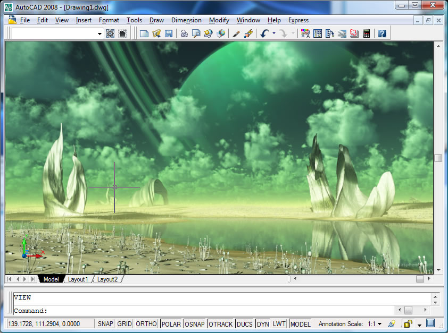Click the annotation visibility lightbulb icon
448x333 pixels.
click(392, 323)
